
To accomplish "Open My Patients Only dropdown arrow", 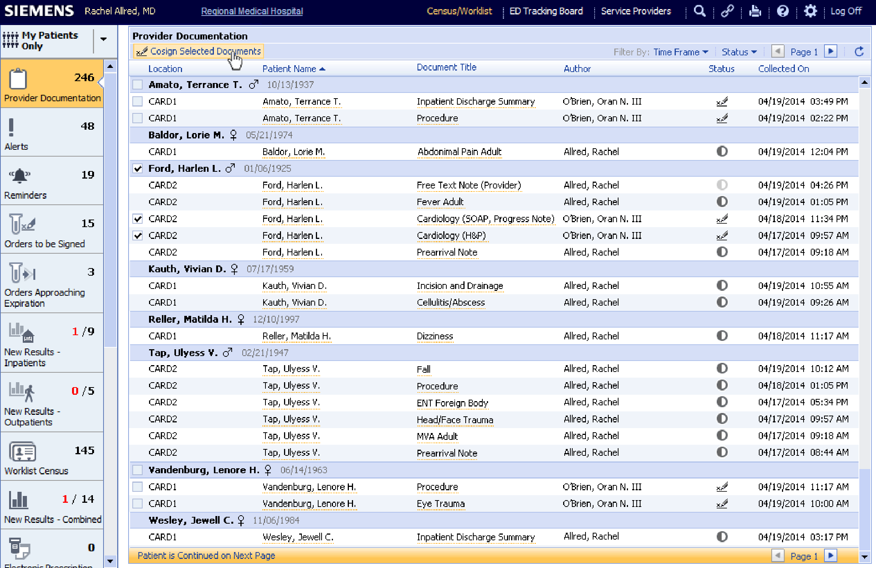I will (103, 39).
